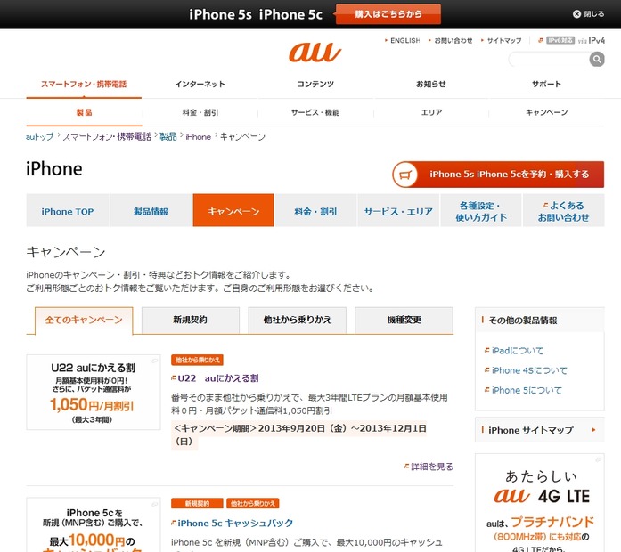621x552 pixels.
Task: Click iPhone 5c cashback banner thumbnail
Action: [93, 524]
